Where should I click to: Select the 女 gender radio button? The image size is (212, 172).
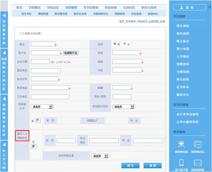coord(125,44)
